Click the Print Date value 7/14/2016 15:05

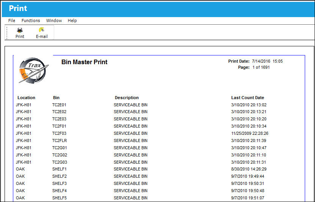point(267,61)
